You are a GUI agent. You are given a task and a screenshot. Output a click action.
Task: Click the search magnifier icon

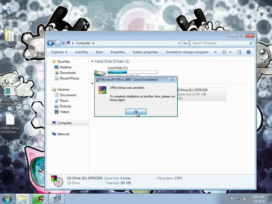coord(251,43)
